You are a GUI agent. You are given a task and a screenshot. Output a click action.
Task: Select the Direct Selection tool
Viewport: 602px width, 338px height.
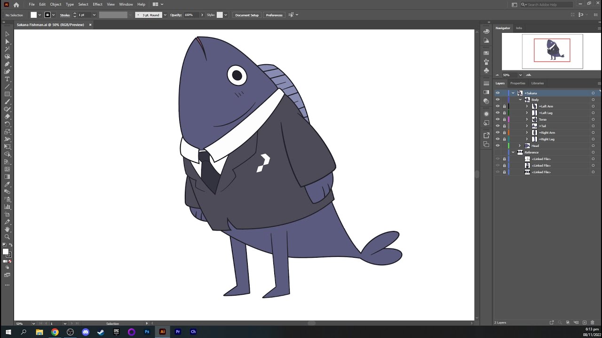7,41
